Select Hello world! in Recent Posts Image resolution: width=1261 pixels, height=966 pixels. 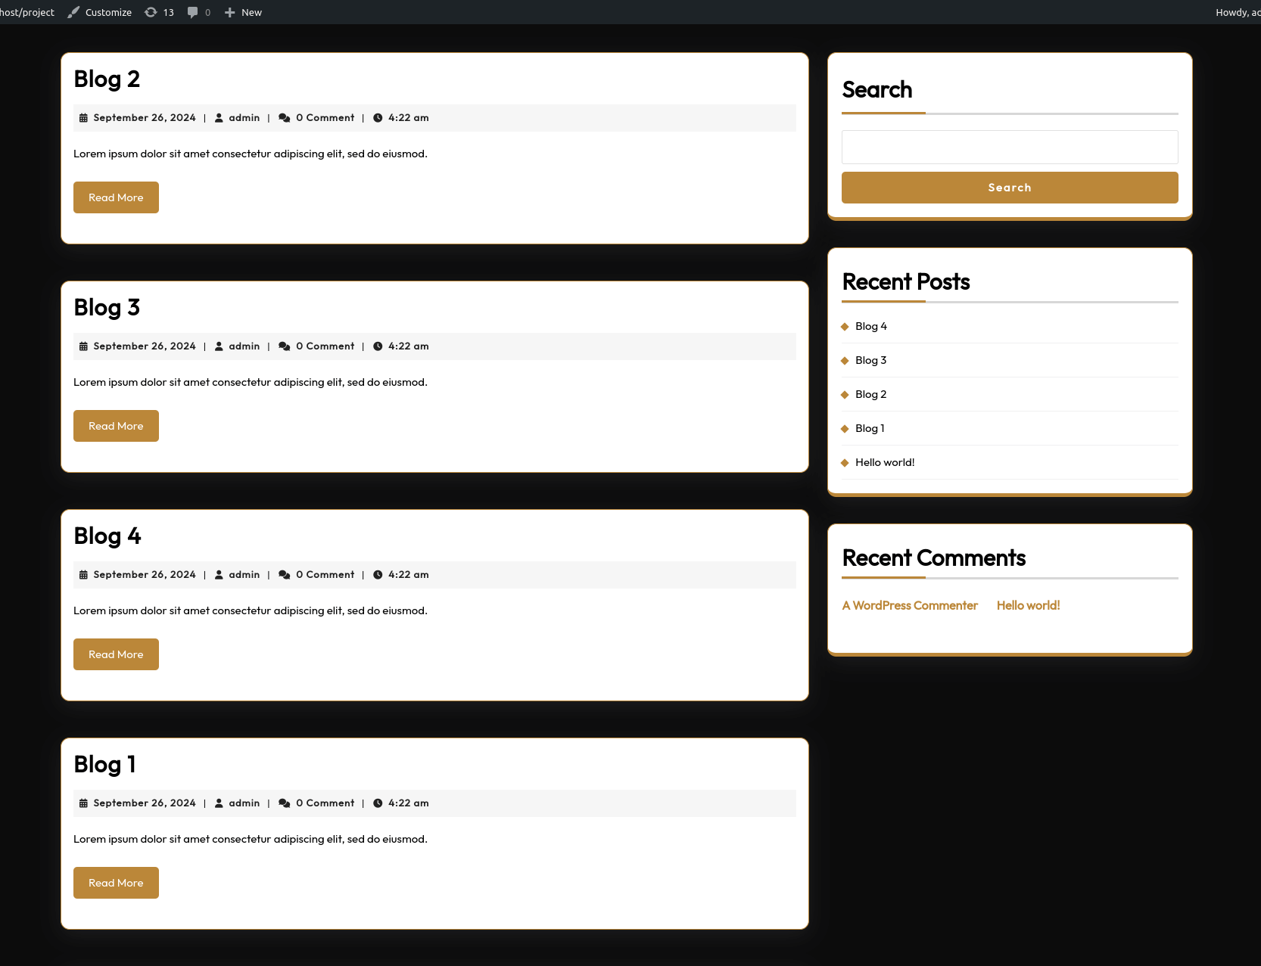pos(884,462)
